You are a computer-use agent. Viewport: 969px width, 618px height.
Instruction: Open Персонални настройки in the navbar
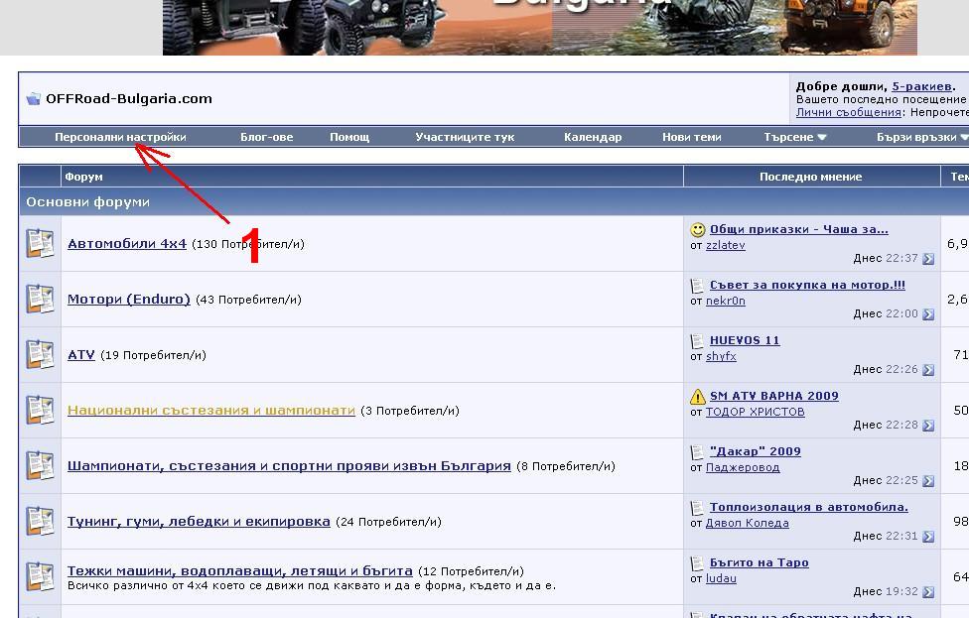pyautogui.click(x=120, y=137)
